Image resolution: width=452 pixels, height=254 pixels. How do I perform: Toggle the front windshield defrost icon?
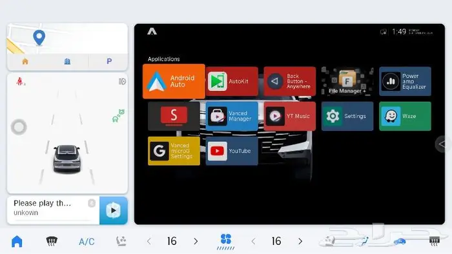(x=52, y=241)
